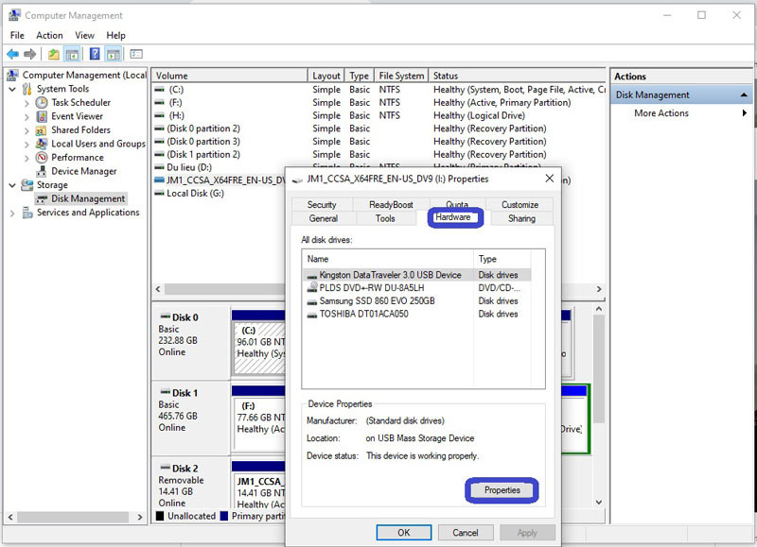Select Event Viewer in the tree

click(77, 116)
